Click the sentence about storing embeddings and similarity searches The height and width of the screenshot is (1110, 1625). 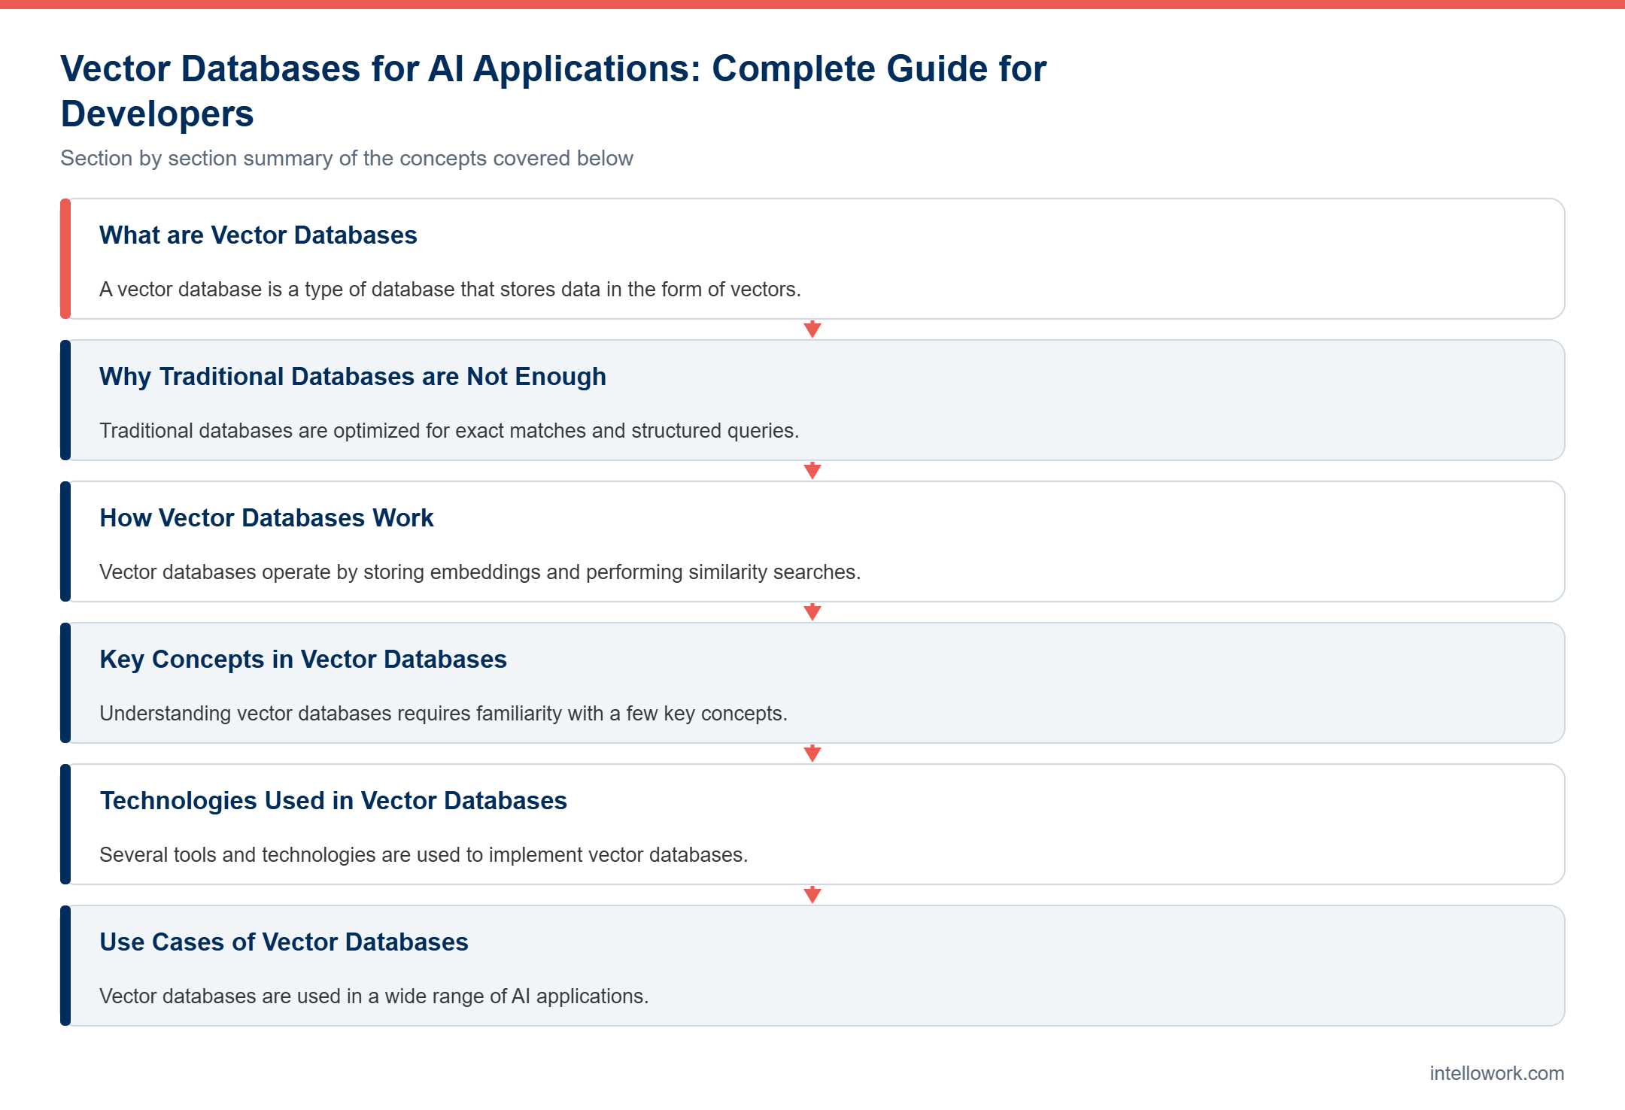point(480,572)
